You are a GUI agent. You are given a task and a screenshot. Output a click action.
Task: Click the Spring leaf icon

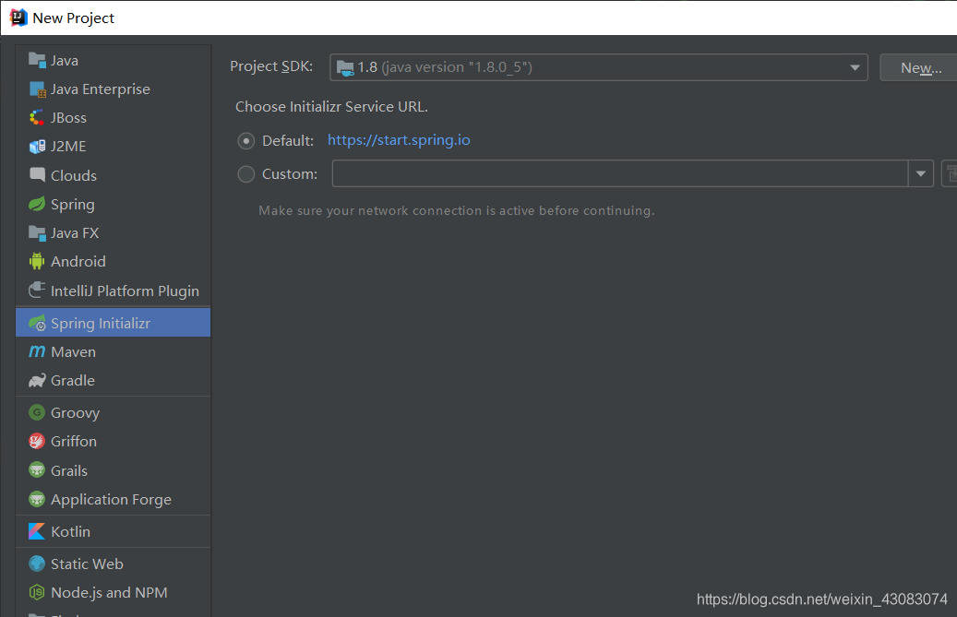(37, 204)
